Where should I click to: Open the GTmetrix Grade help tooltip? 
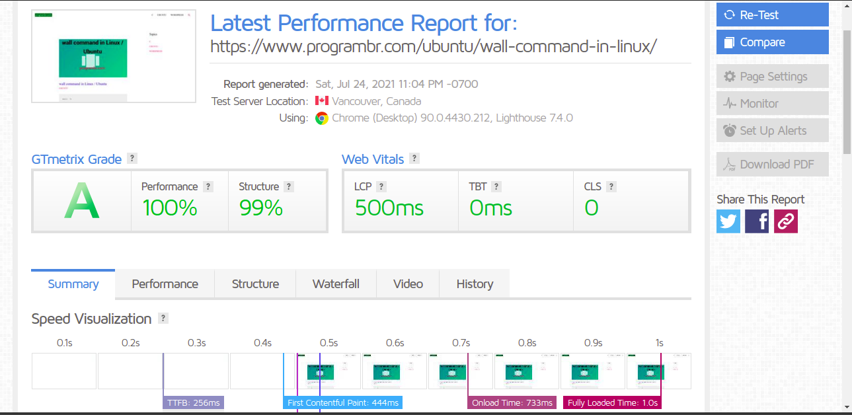click(132, 158)
